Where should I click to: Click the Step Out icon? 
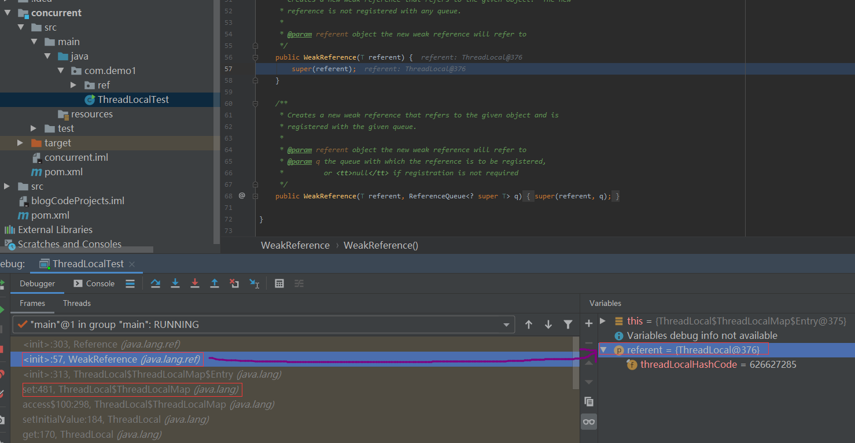pyautogui.click(x=215, y=283)
